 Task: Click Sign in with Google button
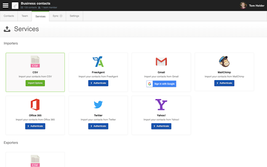[x=161, y=84]
